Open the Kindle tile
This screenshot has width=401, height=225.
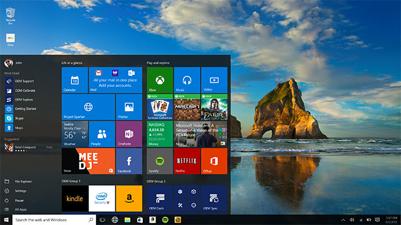tap(75, 199)
